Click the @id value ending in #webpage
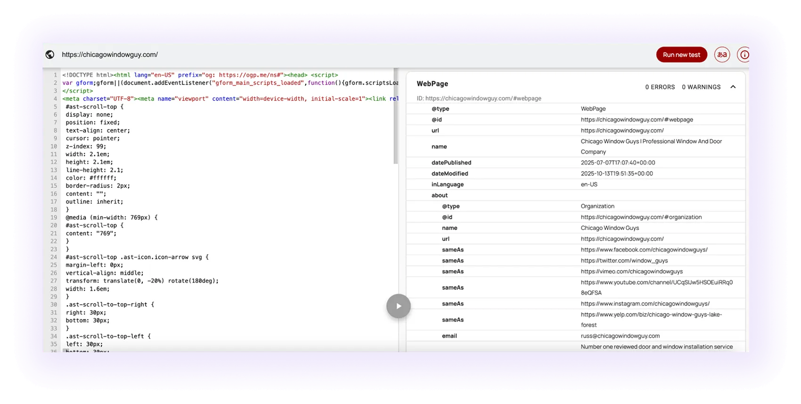The width and height of the screenshot is (801, 404). point(637,120)
